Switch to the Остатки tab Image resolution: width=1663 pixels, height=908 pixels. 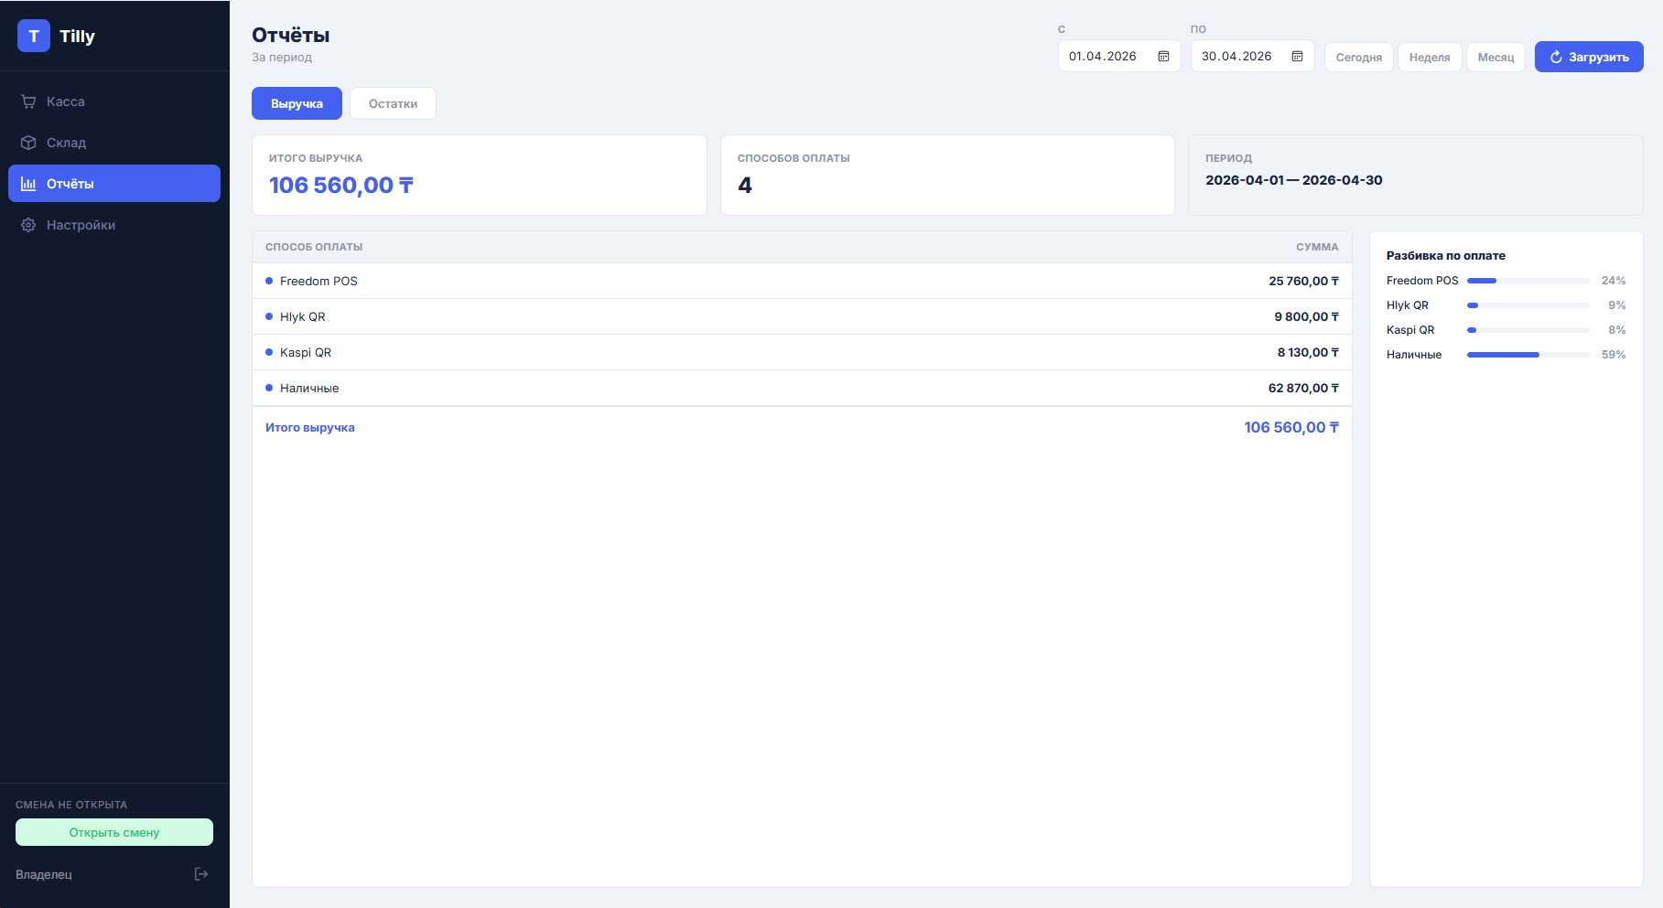393,103
